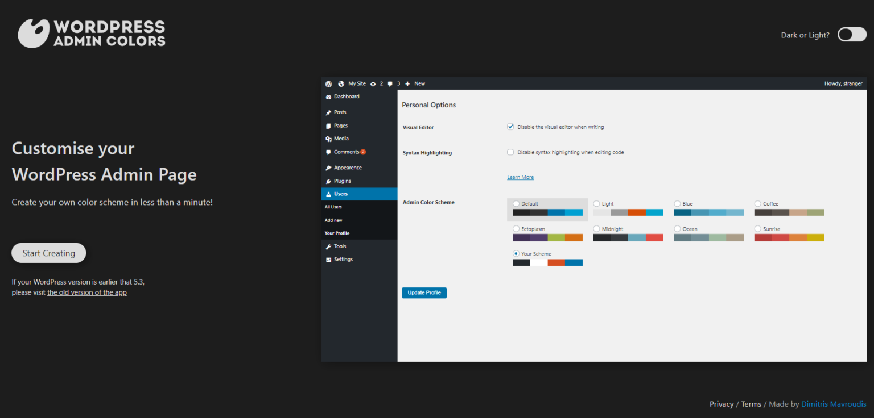
Task: Click the Your Scheme color swatch strip
Action: [x=547, y=262]
